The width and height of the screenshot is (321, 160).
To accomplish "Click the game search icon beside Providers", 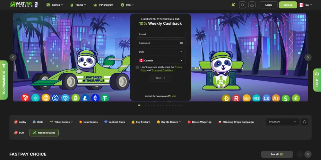I will click(304, 122).
